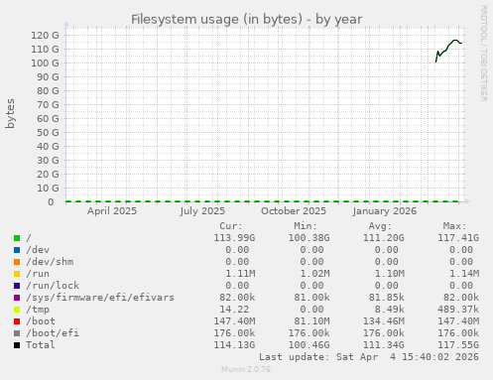Click the 'Last update' timestamp line
Screen dimensions: 493x380
coord(369,357)
